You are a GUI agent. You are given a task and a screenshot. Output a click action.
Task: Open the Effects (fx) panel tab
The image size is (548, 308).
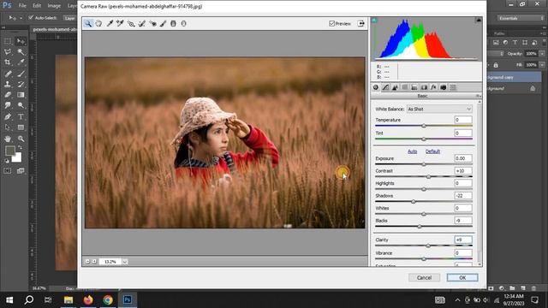tap(433, 87)
